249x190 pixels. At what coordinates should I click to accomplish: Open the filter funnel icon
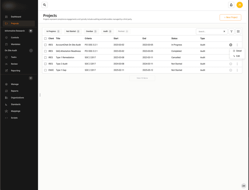click(231, 31)
